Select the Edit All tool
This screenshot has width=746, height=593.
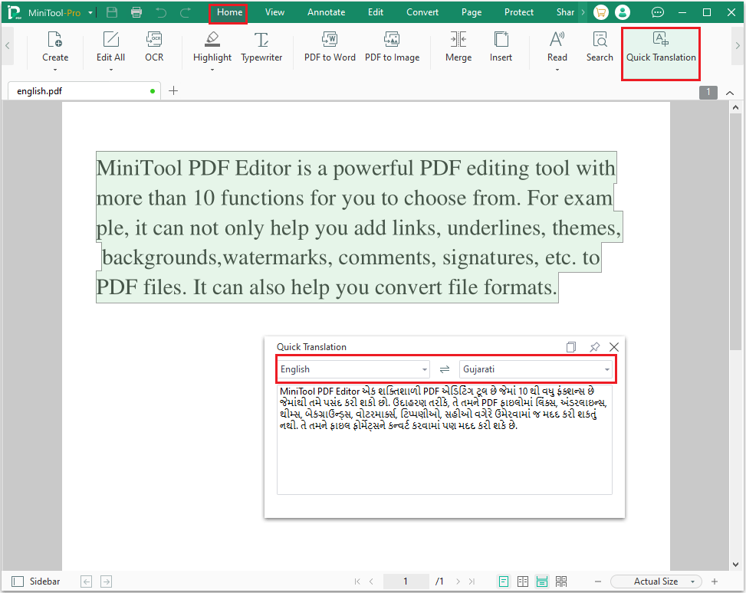click(x=110, y=47)
